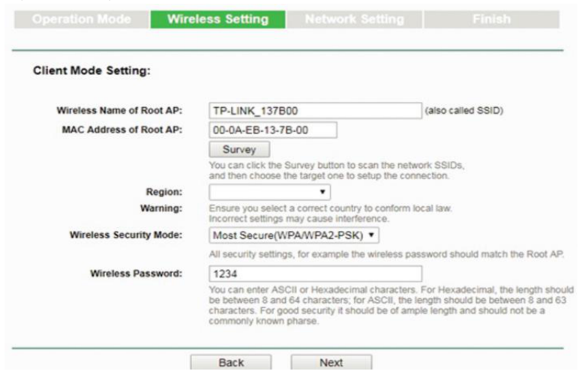Click the Warning label text

click(x=161, y=208)
